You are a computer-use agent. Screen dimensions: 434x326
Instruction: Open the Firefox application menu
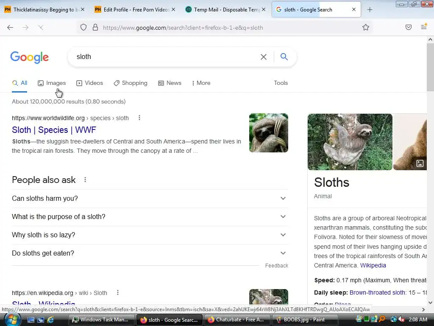[x=424, y=27]
